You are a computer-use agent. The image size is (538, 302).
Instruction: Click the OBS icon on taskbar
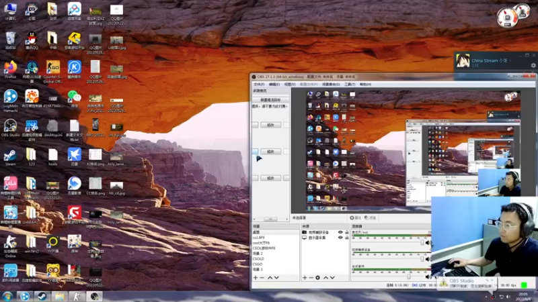pyautogui.click(x=94, y=296)
